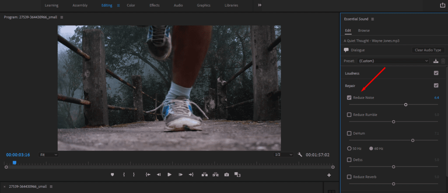Enable the DeHum checkbox
448x193 pixels.
[349, 133]
